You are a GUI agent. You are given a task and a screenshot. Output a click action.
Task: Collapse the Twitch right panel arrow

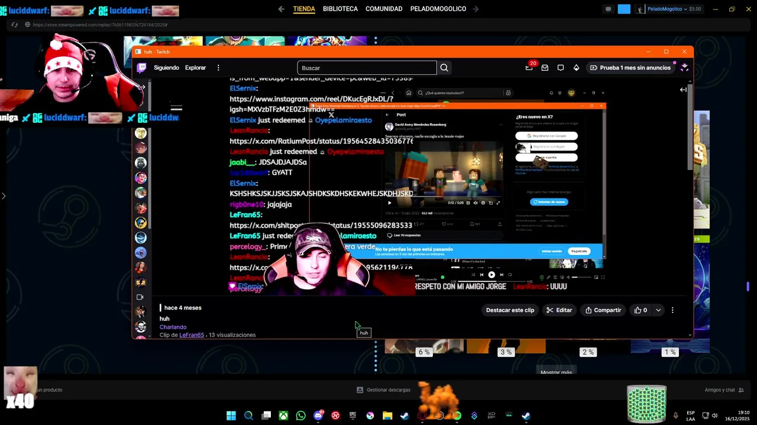683,90
